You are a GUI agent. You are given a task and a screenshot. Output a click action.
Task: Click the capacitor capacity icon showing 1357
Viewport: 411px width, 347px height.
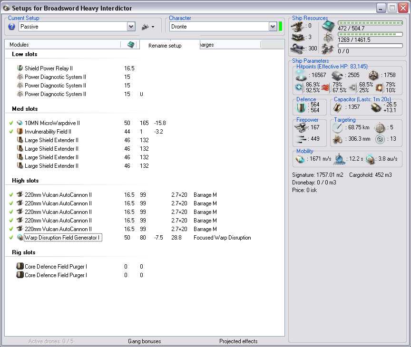tap(337, 107)
